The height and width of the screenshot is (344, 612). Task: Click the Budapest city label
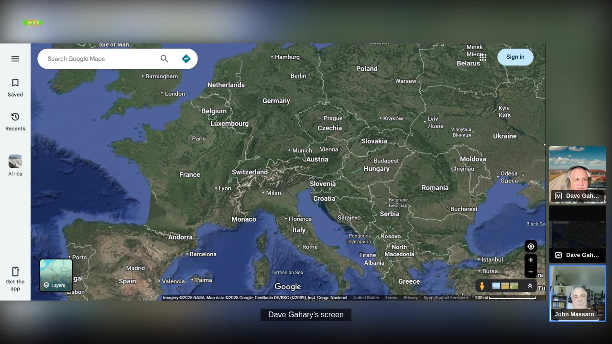(x=386, y=161)
